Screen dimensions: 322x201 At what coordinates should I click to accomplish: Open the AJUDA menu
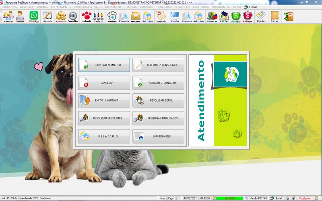tap(237, 7)
